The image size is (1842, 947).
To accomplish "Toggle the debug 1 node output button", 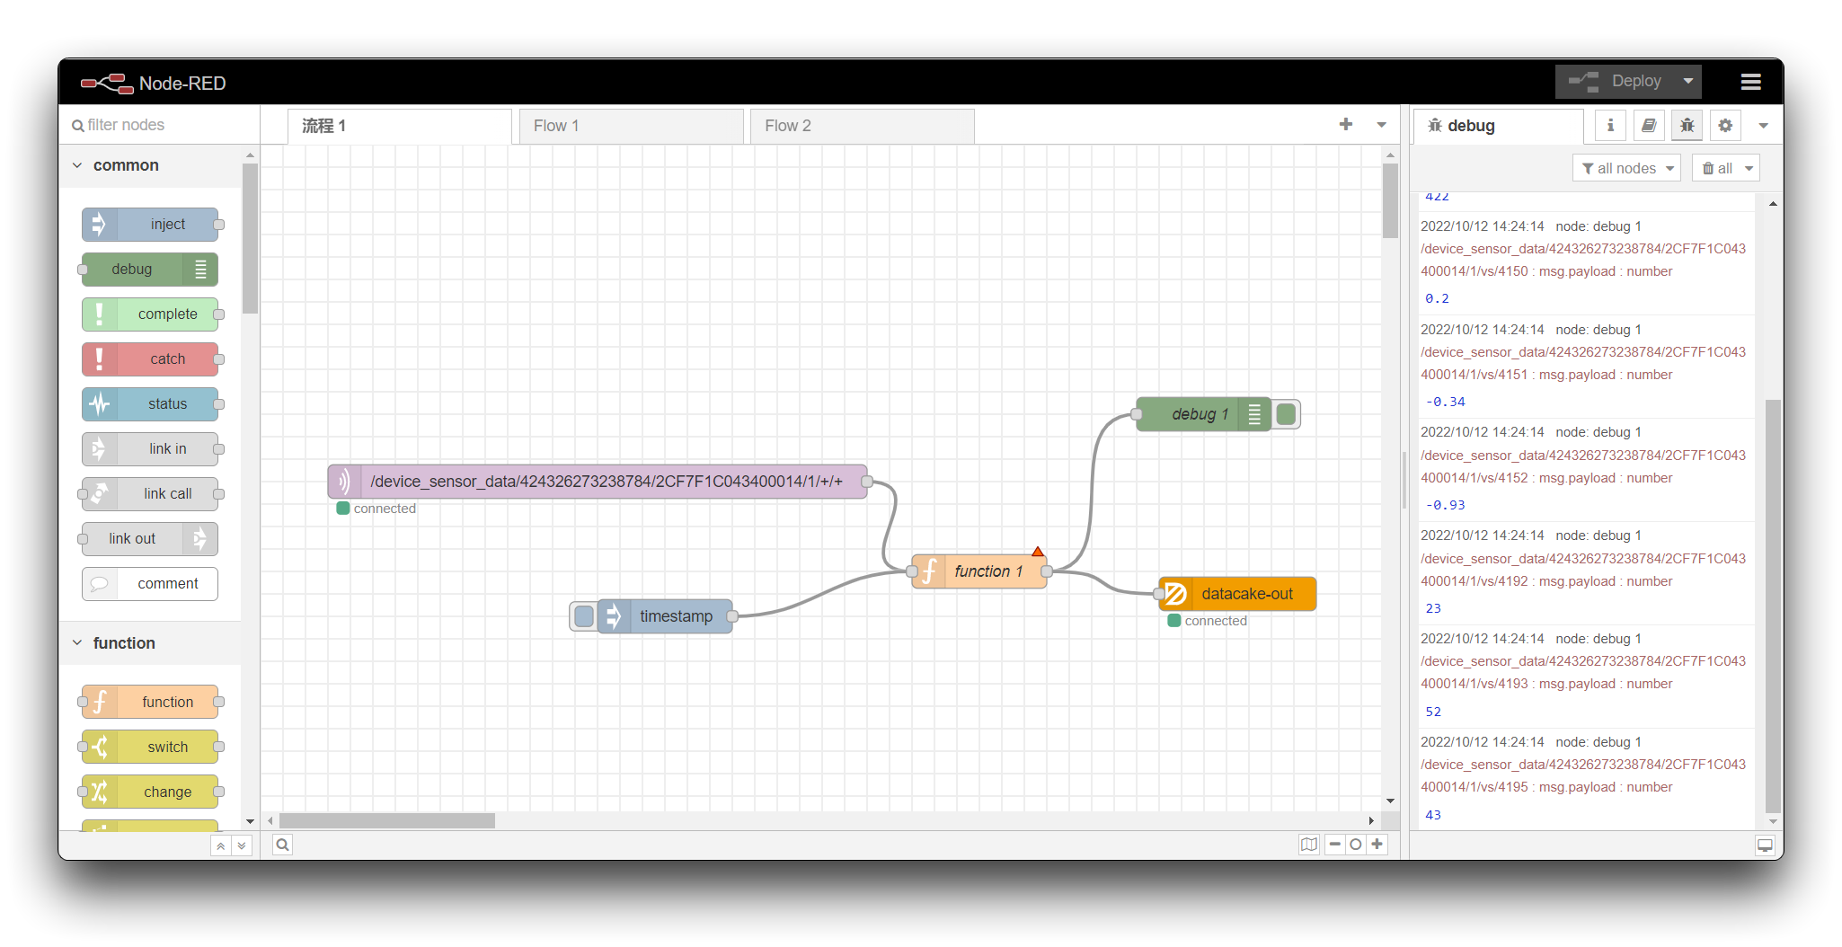I will (1286, 414).
